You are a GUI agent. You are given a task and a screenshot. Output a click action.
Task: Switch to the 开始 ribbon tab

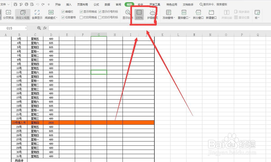(57, 4)
